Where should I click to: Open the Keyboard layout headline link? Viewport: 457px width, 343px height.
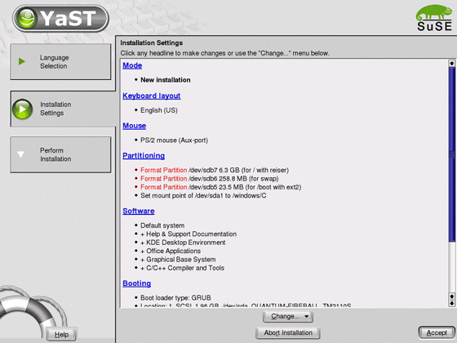tap(152, 96)
